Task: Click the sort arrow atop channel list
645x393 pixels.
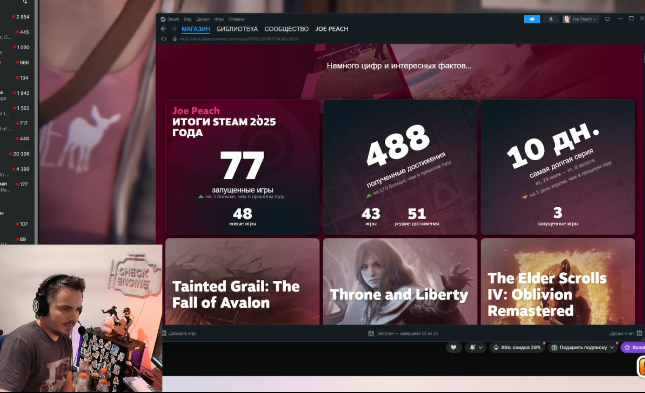Action: coord(25,2)
